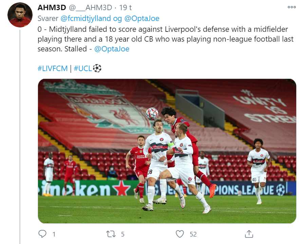
Task: Open @OptaJoe mention after Stalled
Action: (x=112, y=49)
